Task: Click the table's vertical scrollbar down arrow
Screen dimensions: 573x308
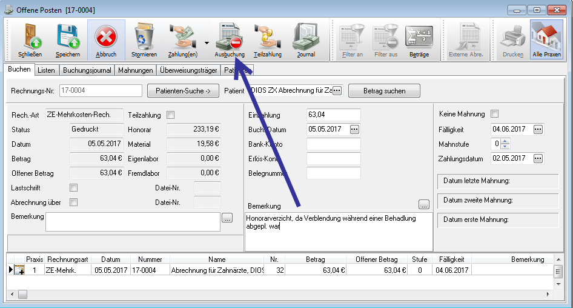Action: pos(558,284)
